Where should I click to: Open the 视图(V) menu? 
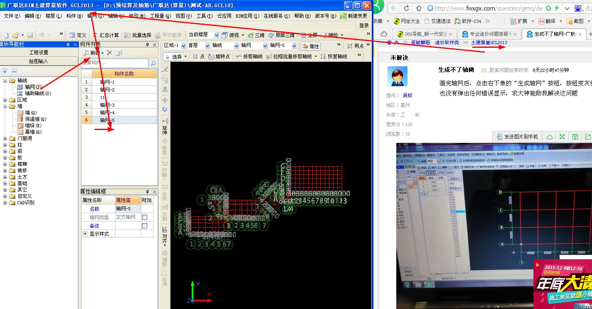[x=183, y=16]
